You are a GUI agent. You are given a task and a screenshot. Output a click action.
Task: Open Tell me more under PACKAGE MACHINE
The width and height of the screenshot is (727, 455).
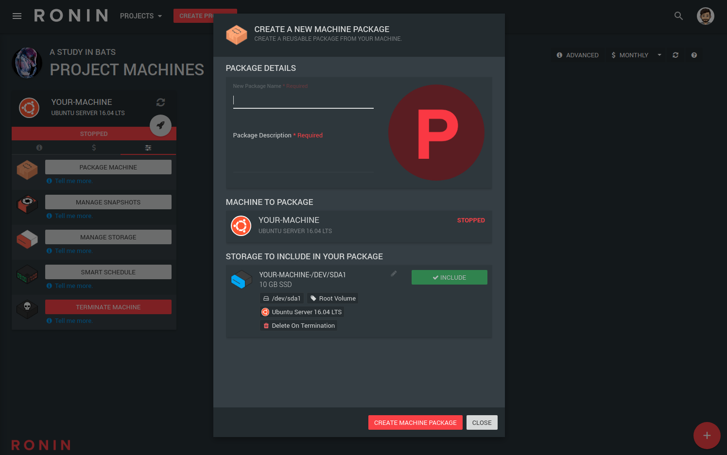[x=69, y=181]
